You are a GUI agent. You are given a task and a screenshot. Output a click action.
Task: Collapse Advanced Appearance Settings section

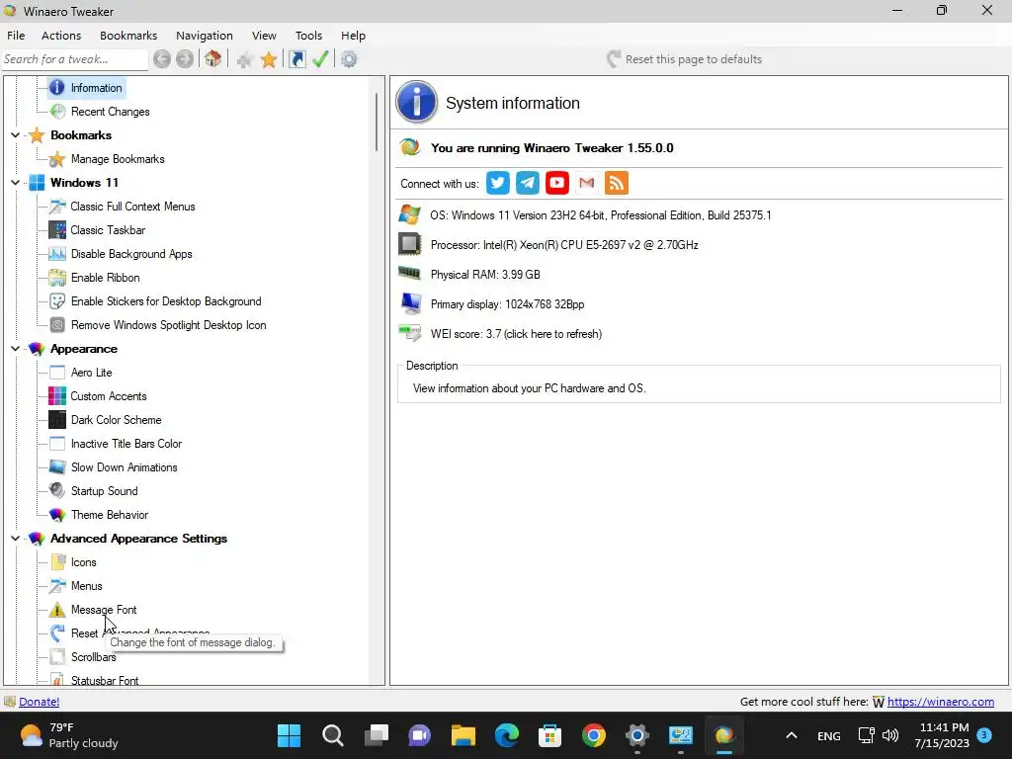coord(15,539)
